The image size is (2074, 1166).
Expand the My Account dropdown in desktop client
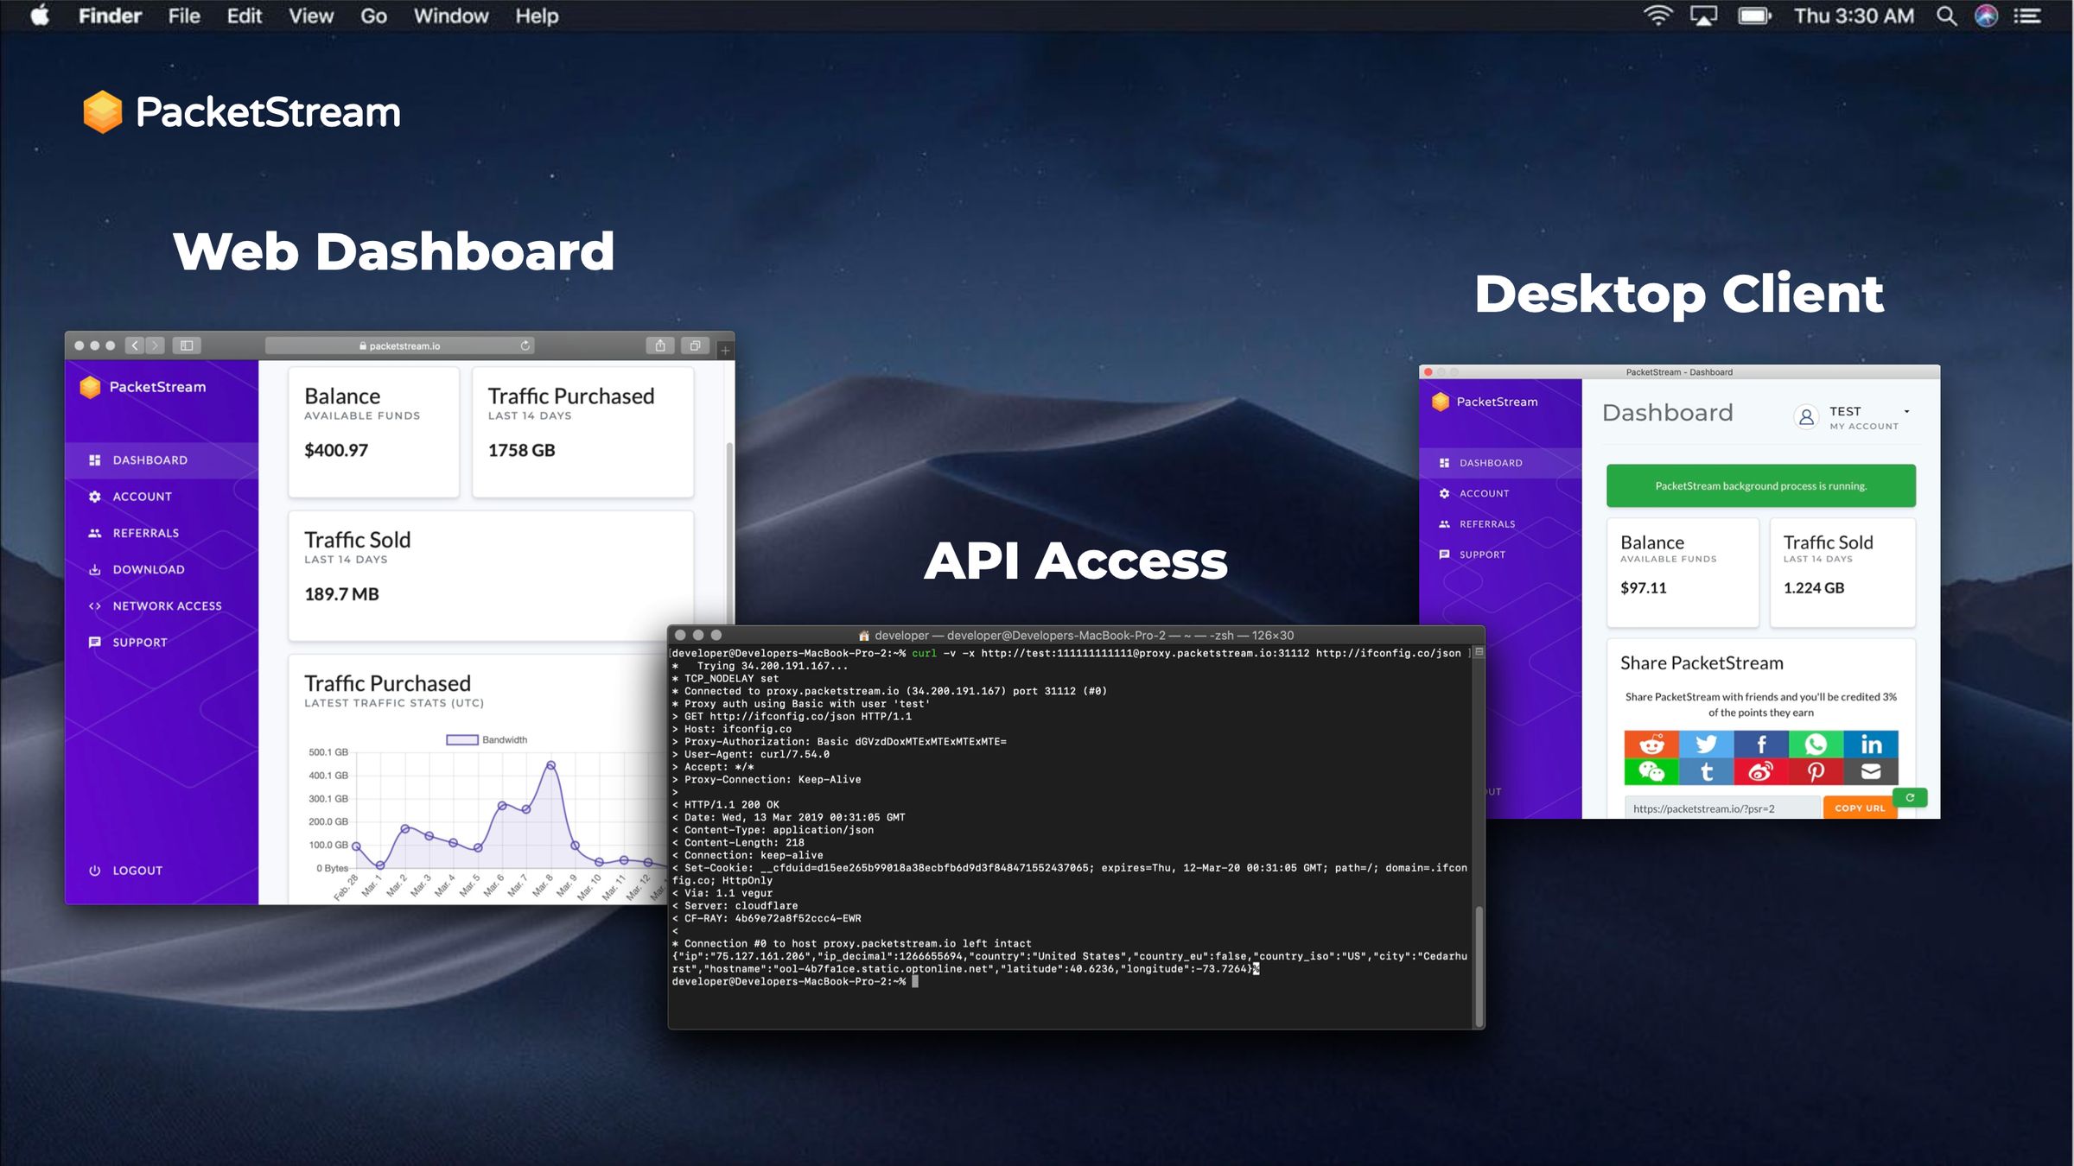(x=1905, y=411)
